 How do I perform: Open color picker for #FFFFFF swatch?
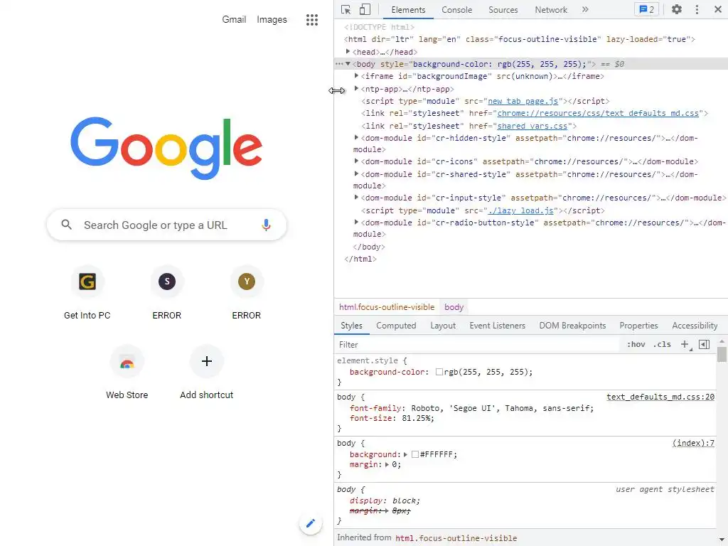point(415,454)
